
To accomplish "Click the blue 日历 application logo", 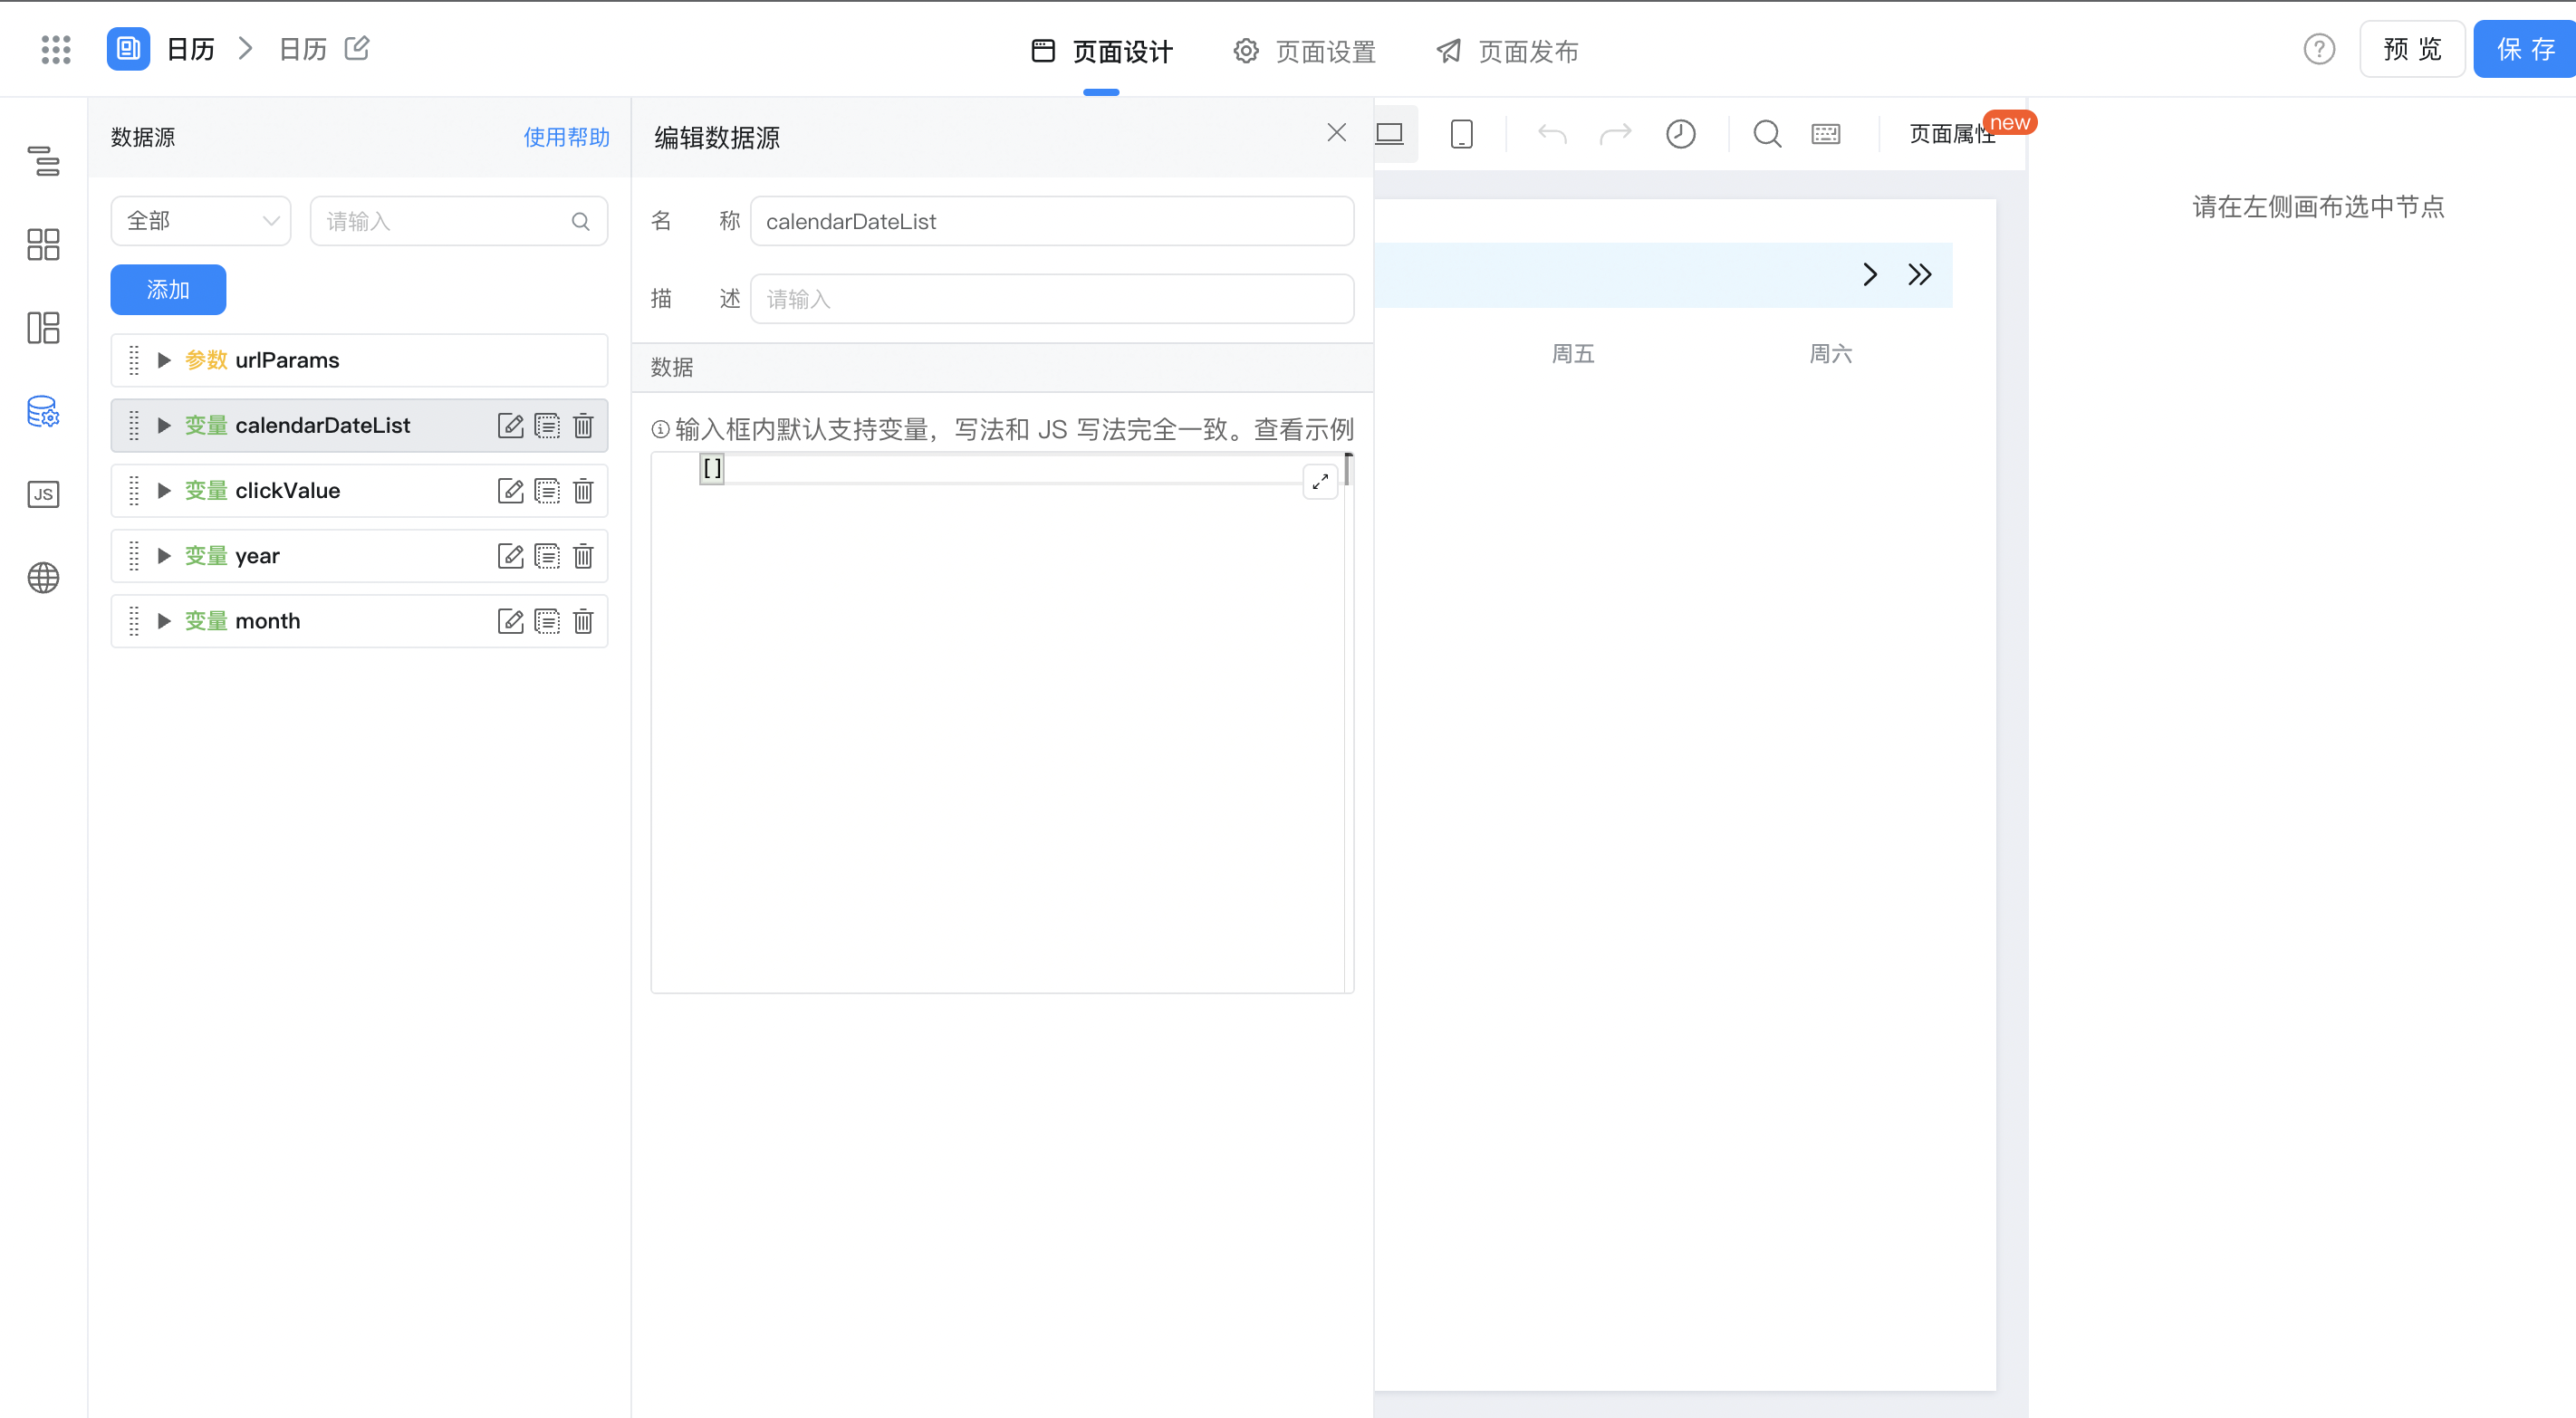I will click(x=128, y=49).
